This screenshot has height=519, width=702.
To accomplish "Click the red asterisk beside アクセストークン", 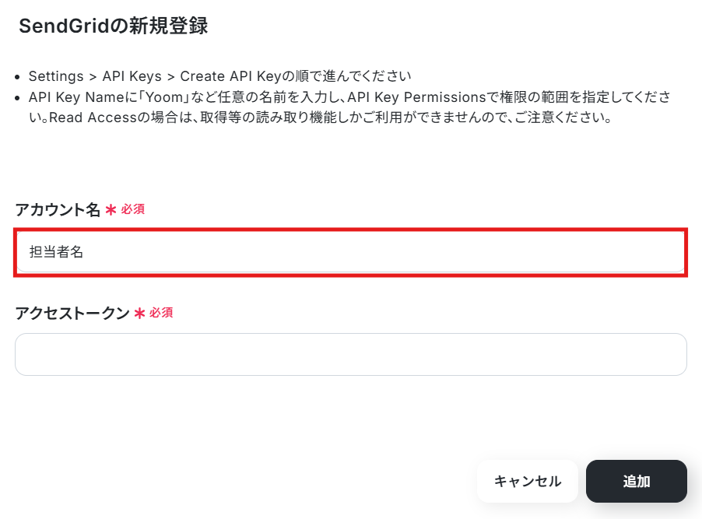I will [x=139, y=314].
